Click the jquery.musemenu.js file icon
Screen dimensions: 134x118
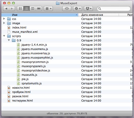18,49
